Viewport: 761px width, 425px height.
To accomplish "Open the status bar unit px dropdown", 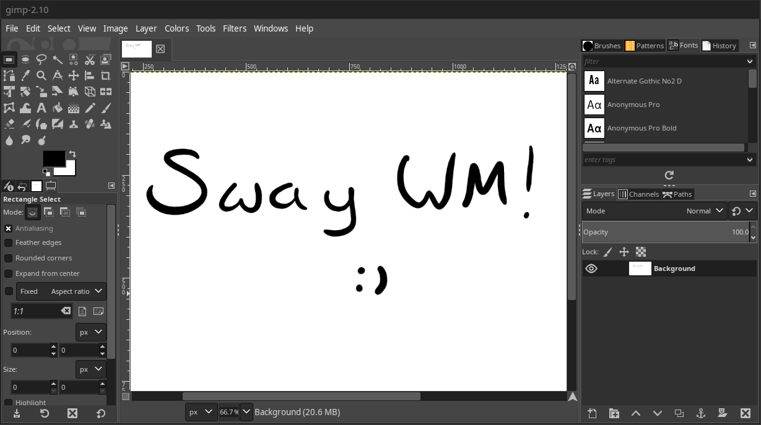I will pyautogui.click(x=201, y=412).
